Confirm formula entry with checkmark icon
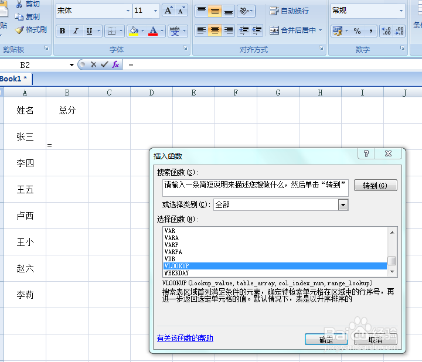This screenshot has width=422, height=362. click(104, 64)
